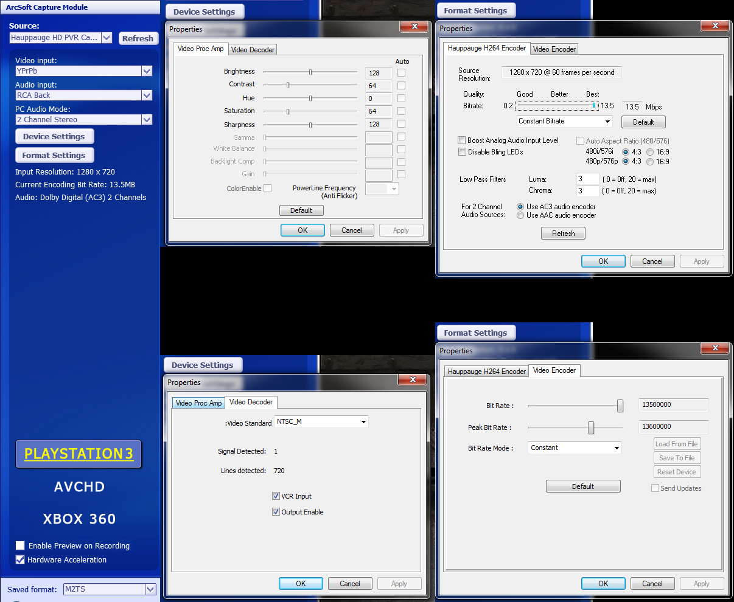Click Device Settings in the ArcSoft sidebar
Image resolution: width=734 pixels, height=602 pixels.
[54, 137]
